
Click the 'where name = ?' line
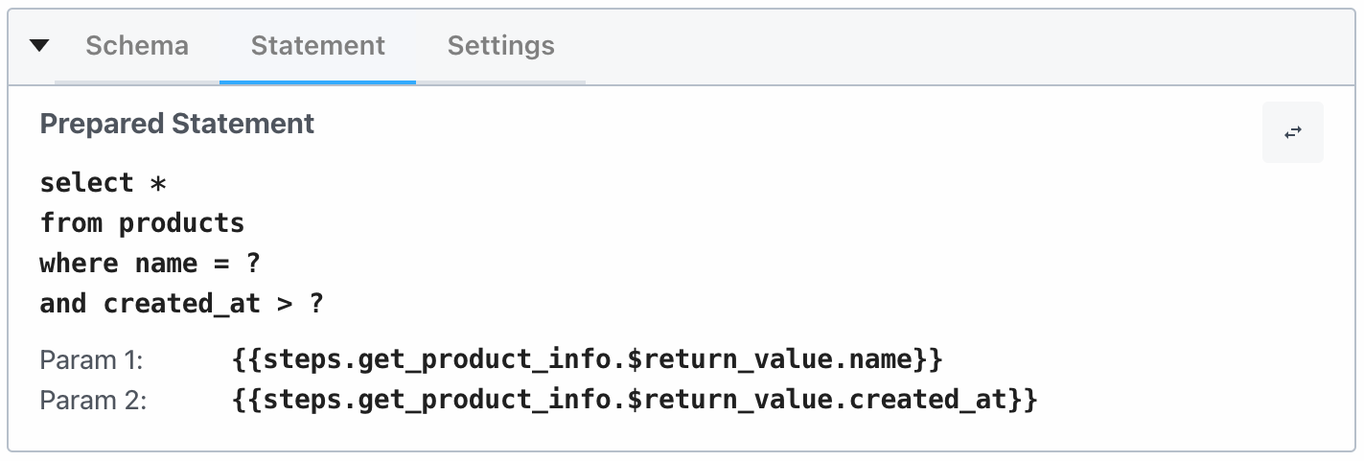(x=150, y=264)
